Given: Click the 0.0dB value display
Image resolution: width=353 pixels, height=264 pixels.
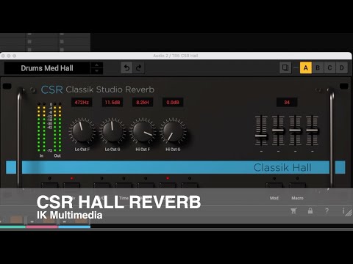Looking at the screenshot, I should pos(173,102).
